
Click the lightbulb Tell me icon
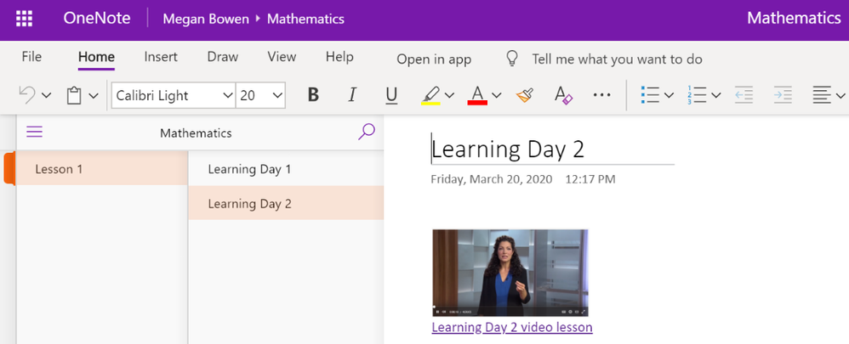[511, 59]
